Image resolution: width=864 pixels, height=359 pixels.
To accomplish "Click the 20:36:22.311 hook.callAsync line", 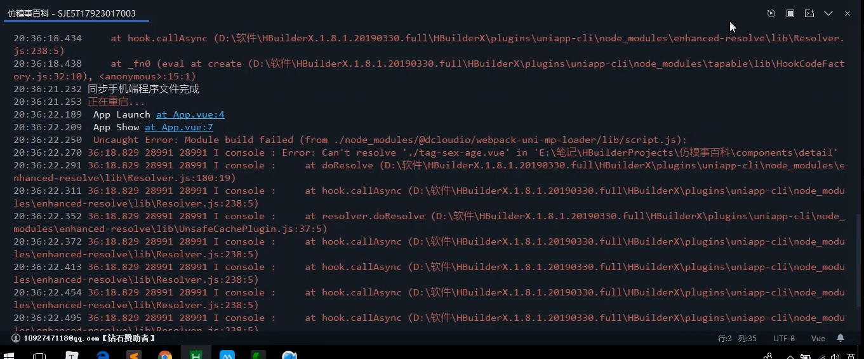I will tap(429, 197).
